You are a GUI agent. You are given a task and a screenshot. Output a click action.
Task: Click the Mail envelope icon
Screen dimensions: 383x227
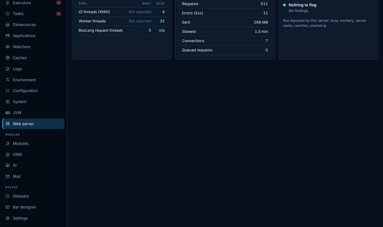point(8,177)
